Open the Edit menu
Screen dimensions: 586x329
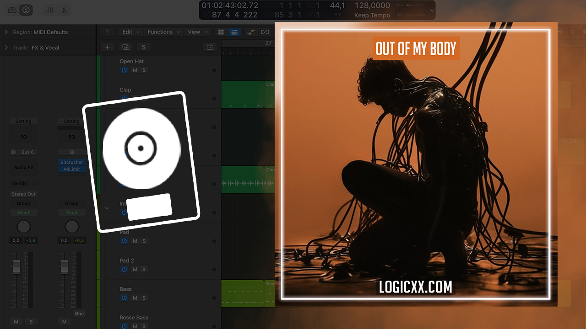click(x=131, y=32)
